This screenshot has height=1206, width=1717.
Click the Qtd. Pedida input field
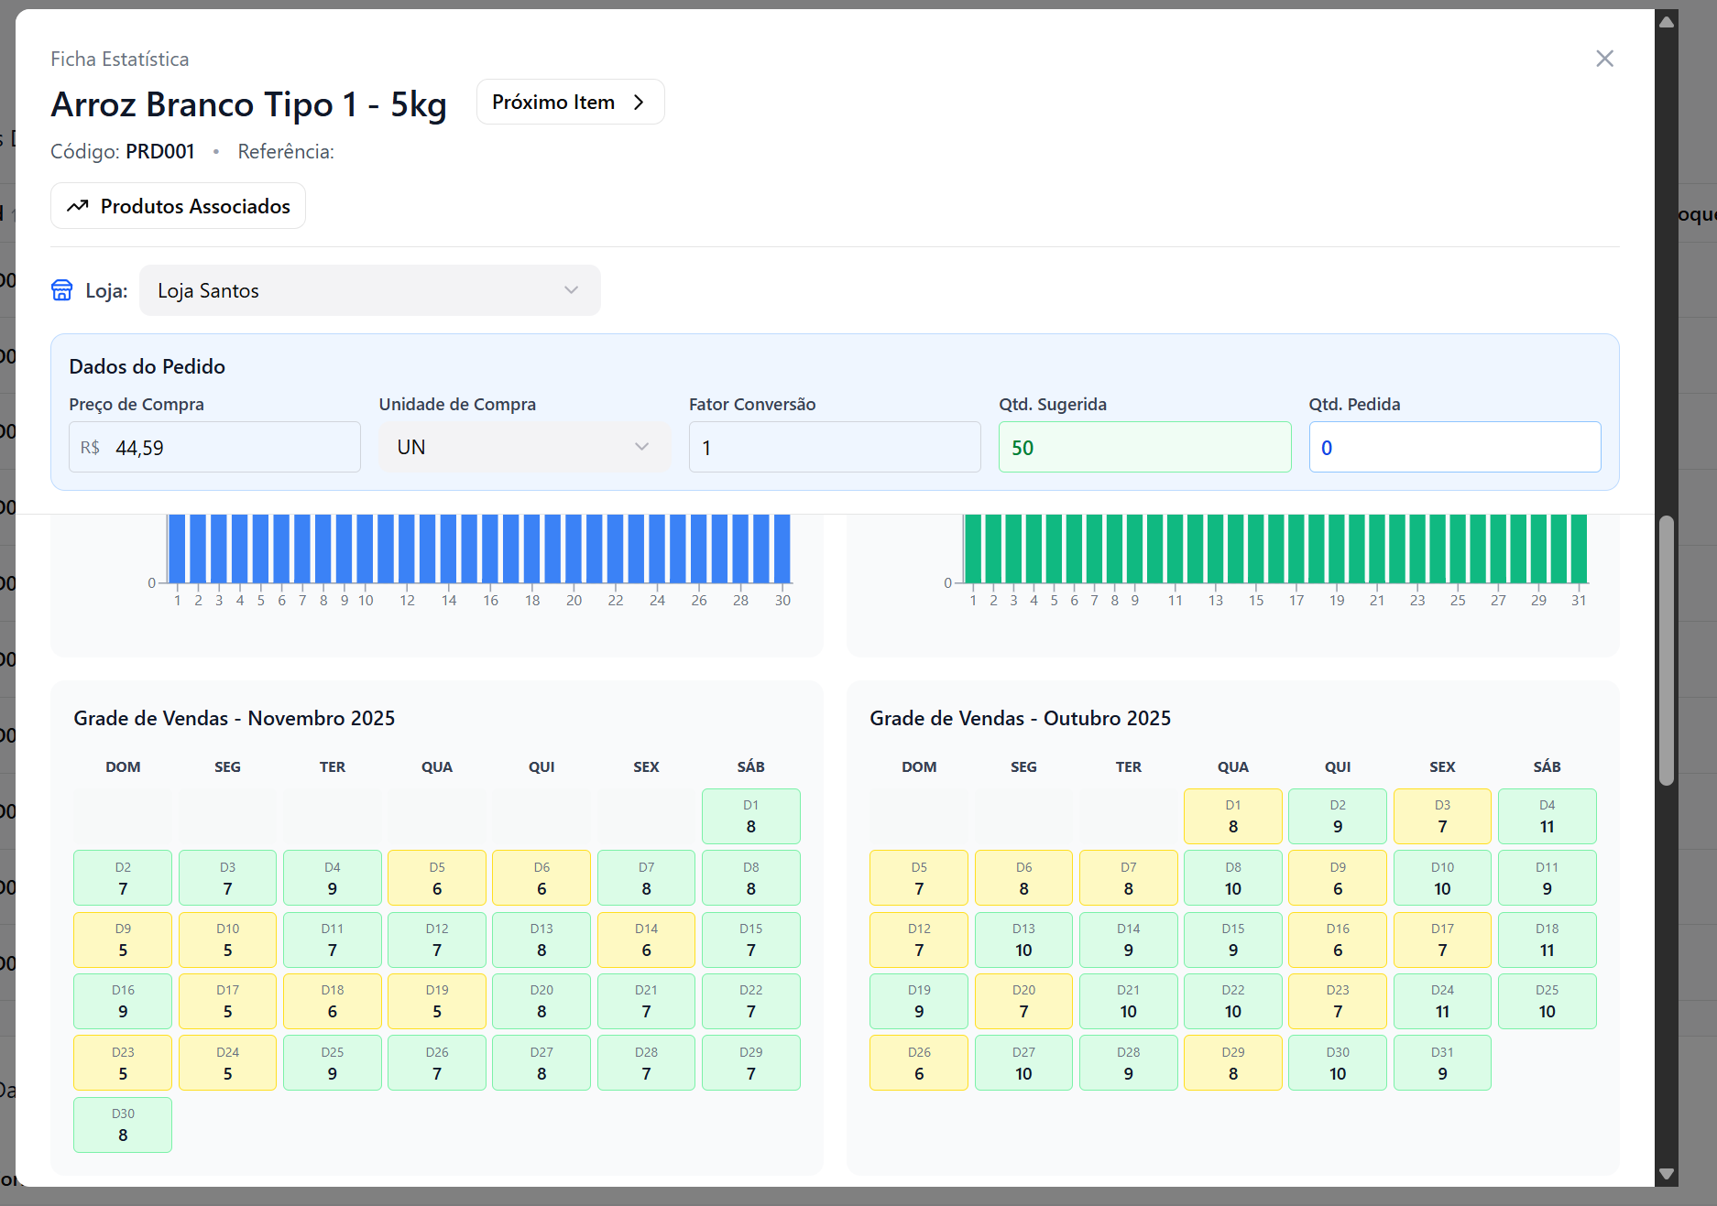tap(1454, 447)
